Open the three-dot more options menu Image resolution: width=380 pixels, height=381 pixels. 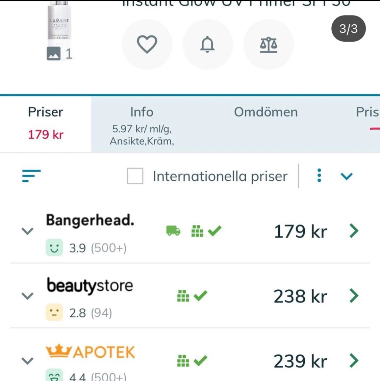tap(319, 176)
